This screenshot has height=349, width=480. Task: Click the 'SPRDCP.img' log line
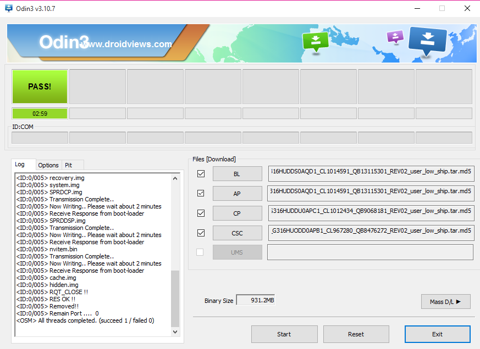pyautogui.click(x=49, y=192)
